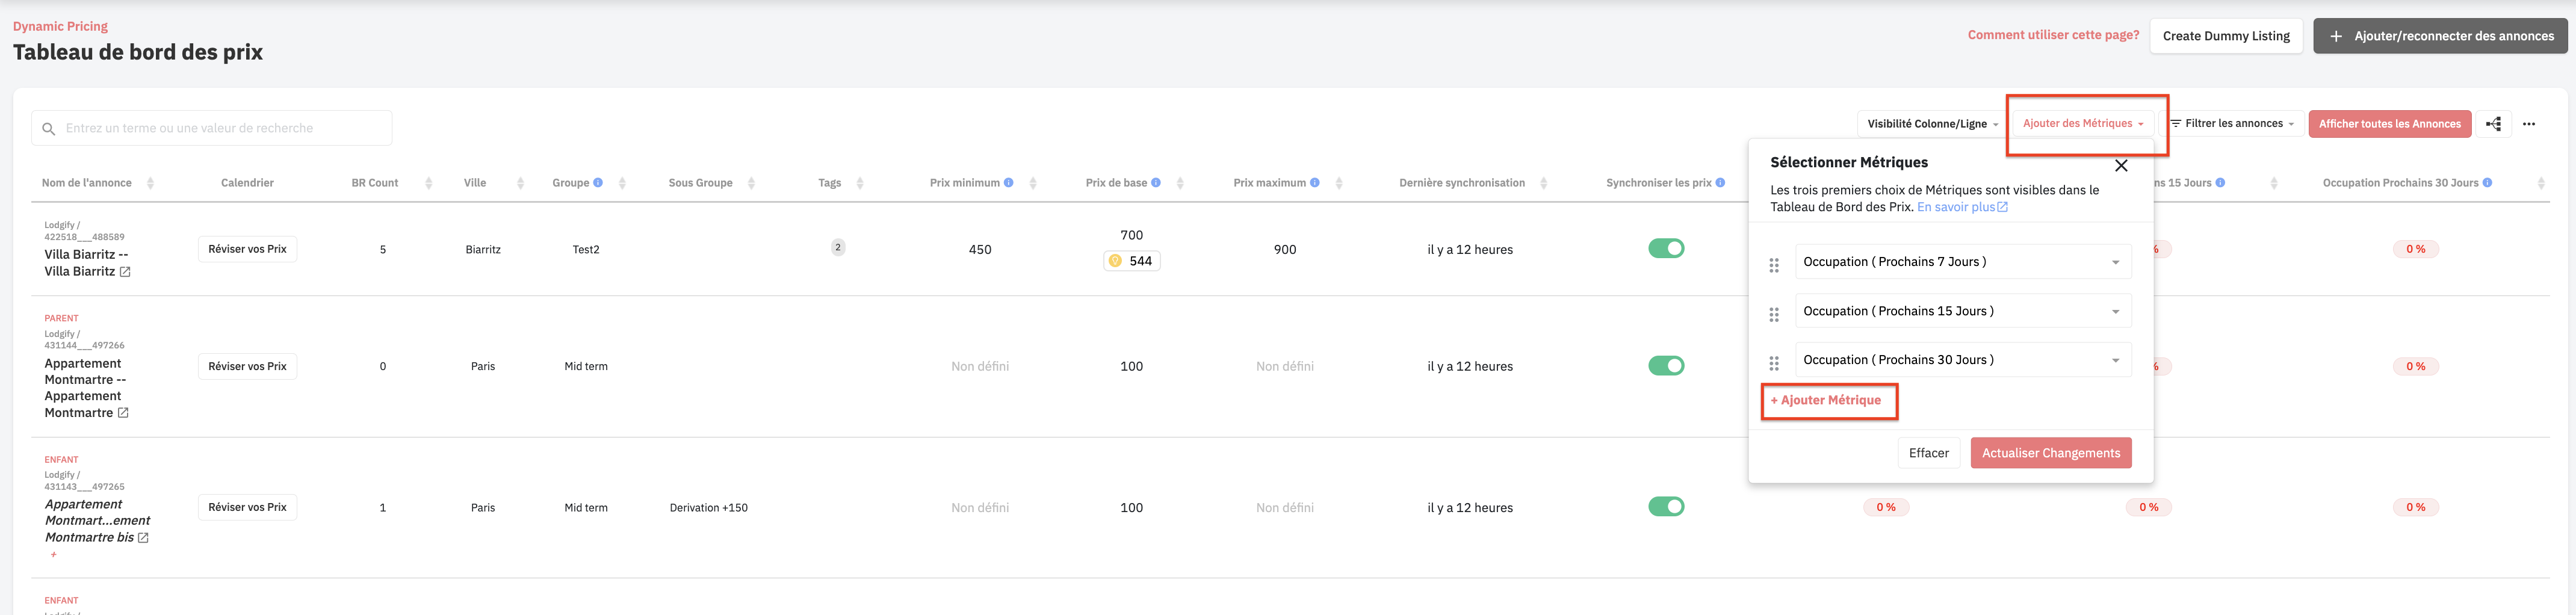Click the share/hierarchy icon button
The width and height of the screenshot is (2576, 615).
[2494, 124]
